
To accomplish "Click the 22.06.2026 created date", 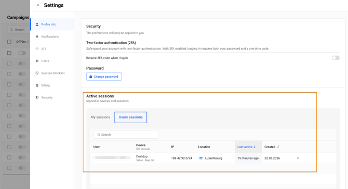I will pos(272,158).
